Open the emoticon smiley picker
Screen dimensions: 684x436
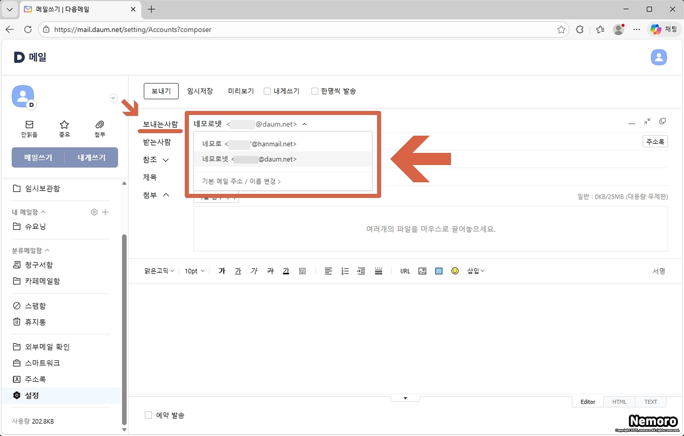(455, 271)
